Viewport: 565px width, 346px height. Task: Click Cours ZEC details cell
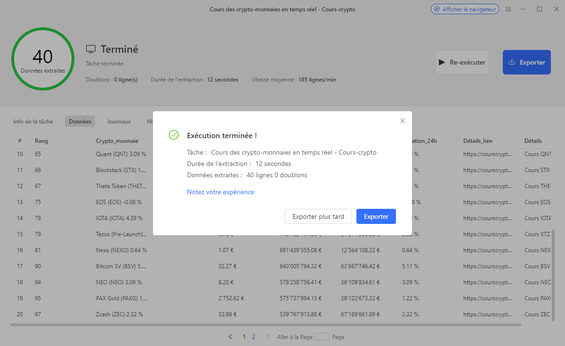(x=537, y=314)
